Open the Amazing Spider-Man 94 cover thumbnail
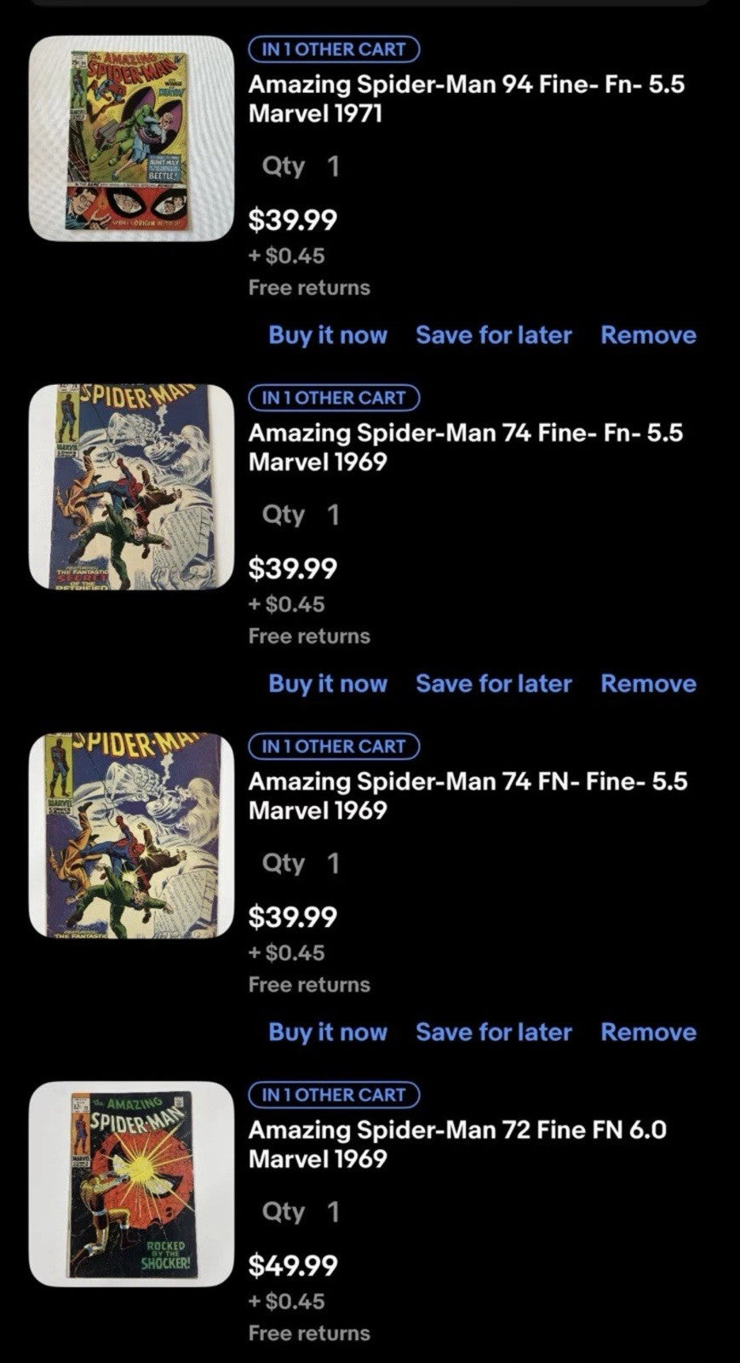740x1363 pixels. coord(132,138)
